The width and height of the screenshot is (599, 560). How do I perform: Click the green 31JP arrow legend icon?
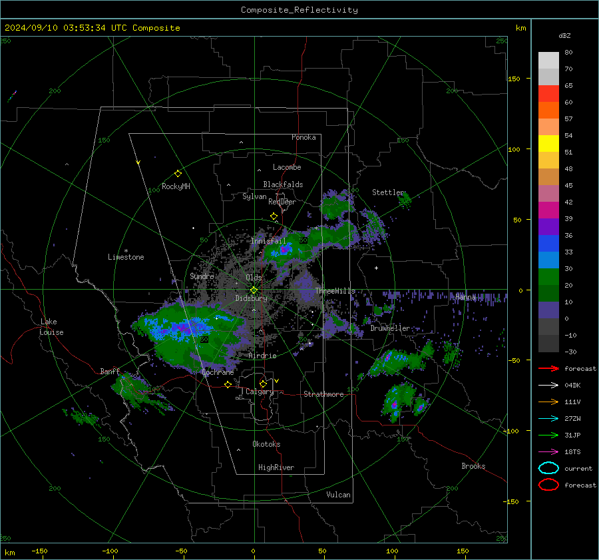click(548, 435)
